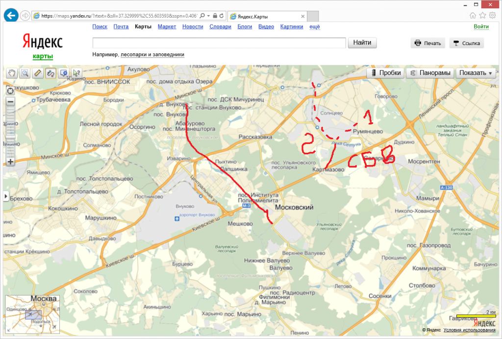This screenshot has width=502, height=339.
Task: Refresh the page with reload icon
Action: [222, 16]
